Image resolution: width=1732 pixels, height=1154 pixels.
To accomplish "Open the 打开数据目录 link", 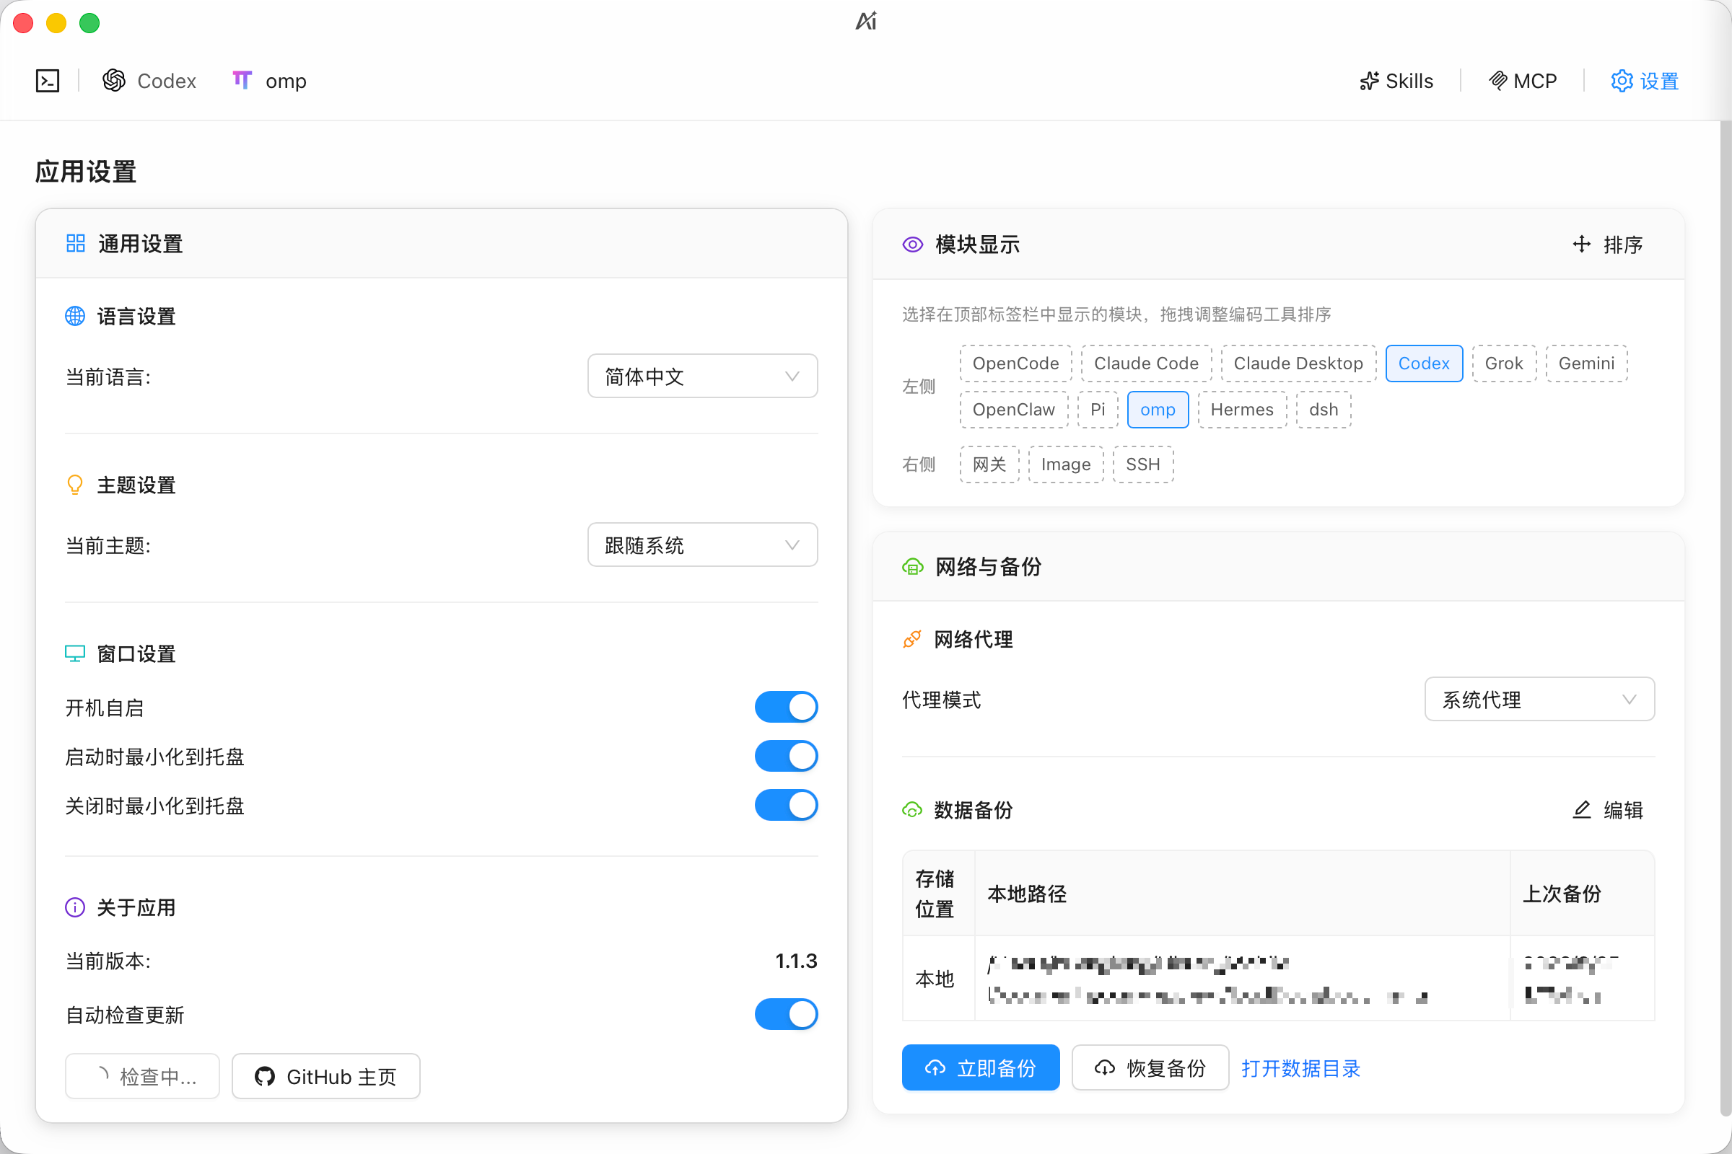I will [x=1300, y=1069].
